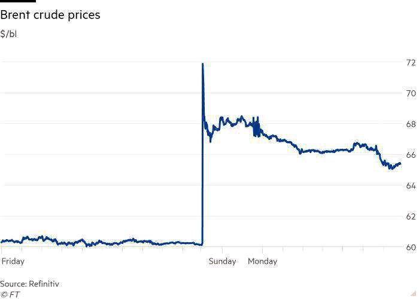
Task: Click the Sunday axis tick mark
Action: pos(222,250)
